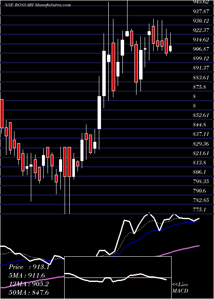Click the 829.36 price level label
Image resolution: width=214 pixels, height=299 pixels.
point(201,144)
